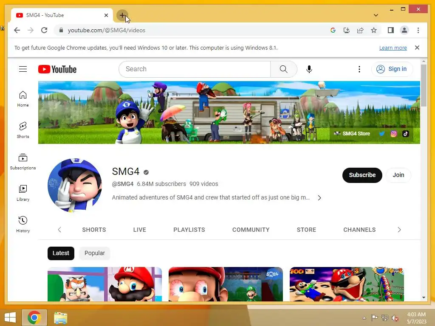Bookmark this page with the star icon

(x=374, y=30)
